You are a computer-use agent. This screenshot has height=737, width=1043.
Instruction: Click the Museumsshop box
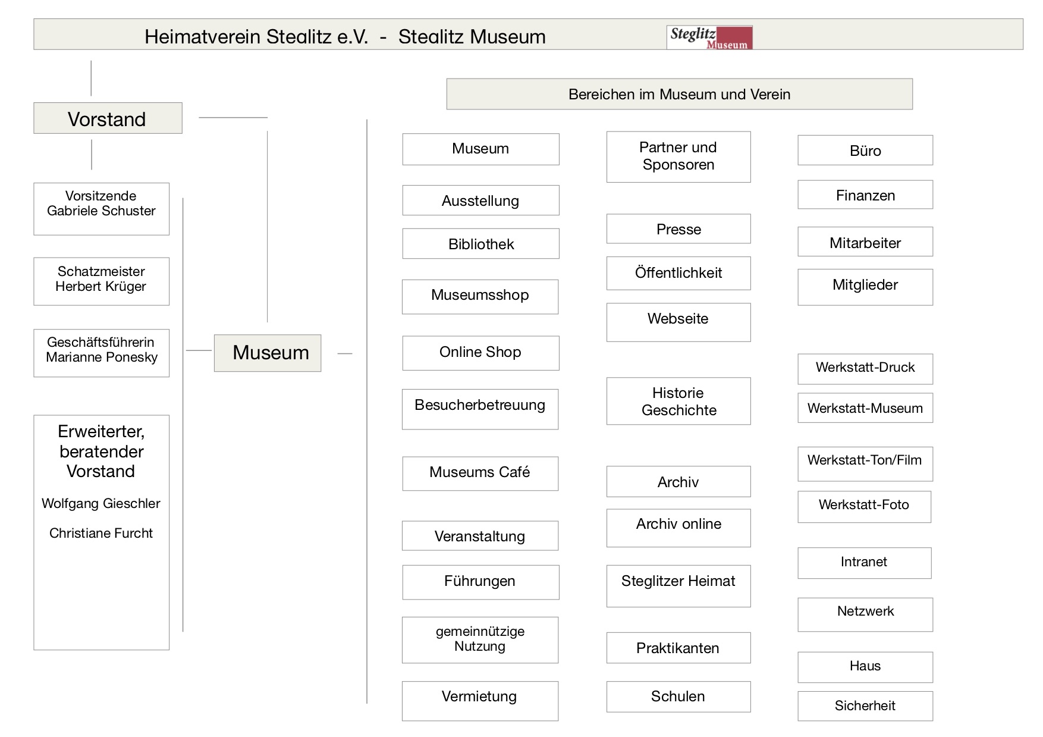[480, 296]
